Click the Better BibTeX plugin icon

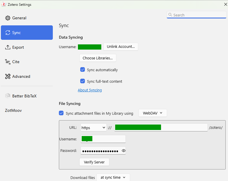point(8,96)
